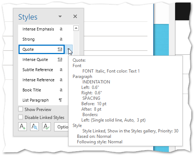Open Styles pane options dropdown arrow
The image size is (195, 156).
coord(60,16)
